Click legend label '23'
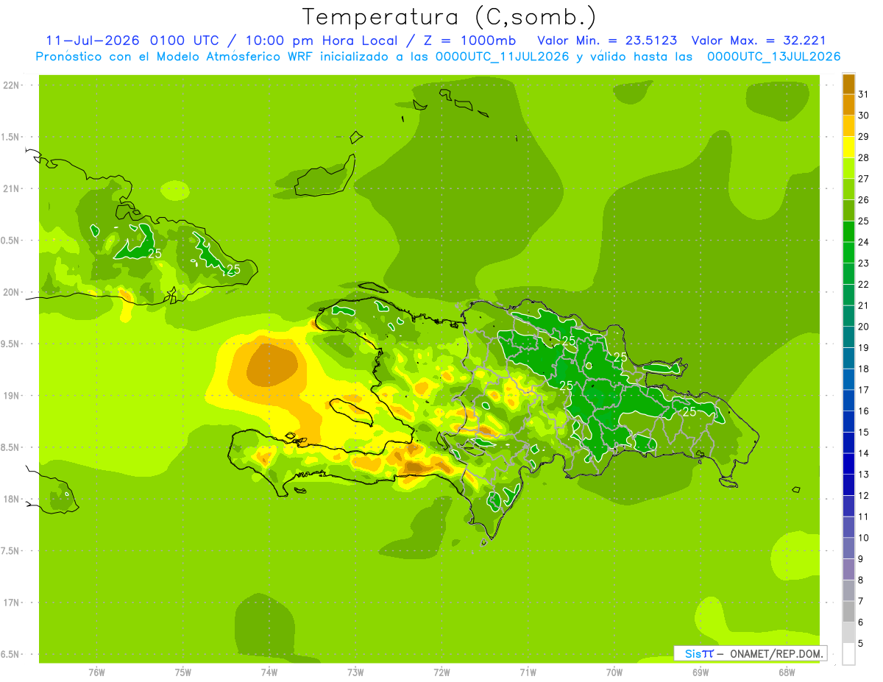Image resolution: width=883 pixels, height=682 pixels. click(864, 263)
